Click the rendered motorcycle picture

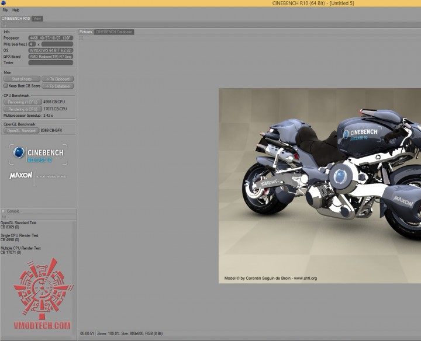tap(320, 186)
